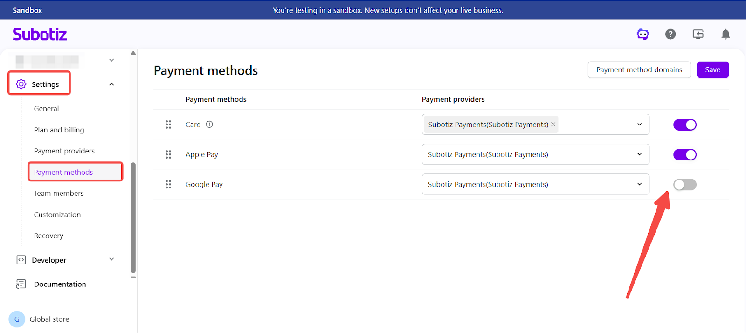This screenshot has height=333, width=746.
Task: Open the chatbot assistant icon
Action: click(x=643, y=34)
